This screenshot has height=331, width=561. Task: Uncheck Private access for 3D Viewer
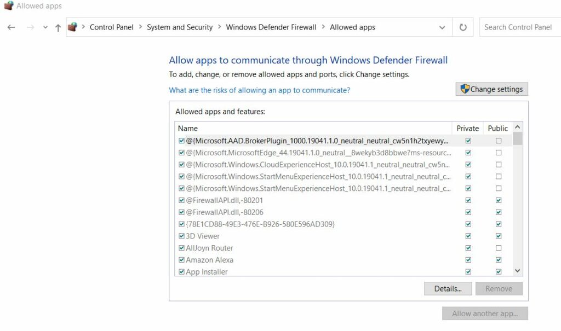tap(468, 236)
